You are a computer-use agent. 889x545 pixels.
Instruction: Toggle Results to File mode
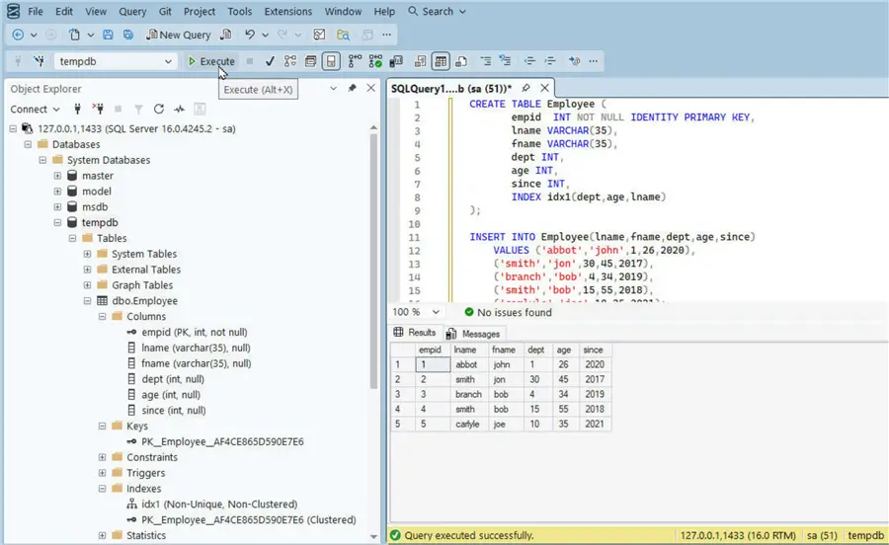[461, 61]
